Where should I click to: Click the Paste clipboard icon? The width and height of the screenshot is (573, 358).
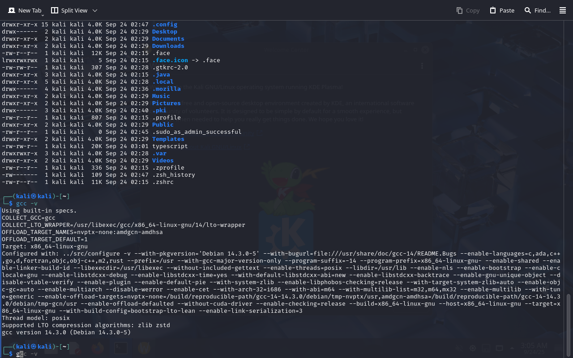[x=493, y=10]
